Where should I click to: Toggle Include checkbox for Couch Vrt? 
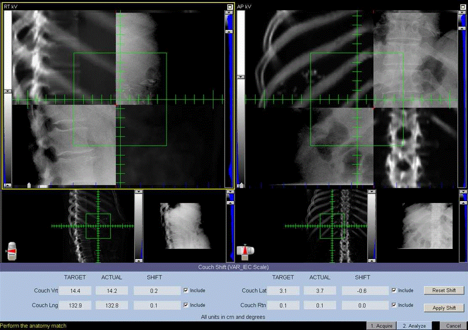coord(186,290)
